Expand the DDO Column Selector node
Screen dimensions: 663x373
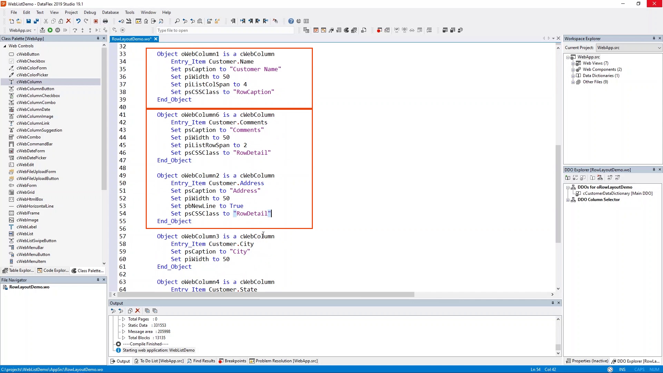[568, 200]
